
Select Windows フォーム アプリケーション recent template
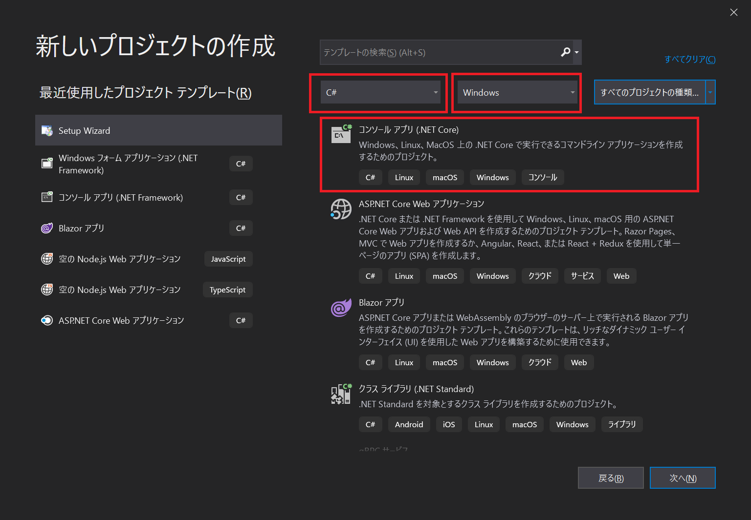(158, 164)
